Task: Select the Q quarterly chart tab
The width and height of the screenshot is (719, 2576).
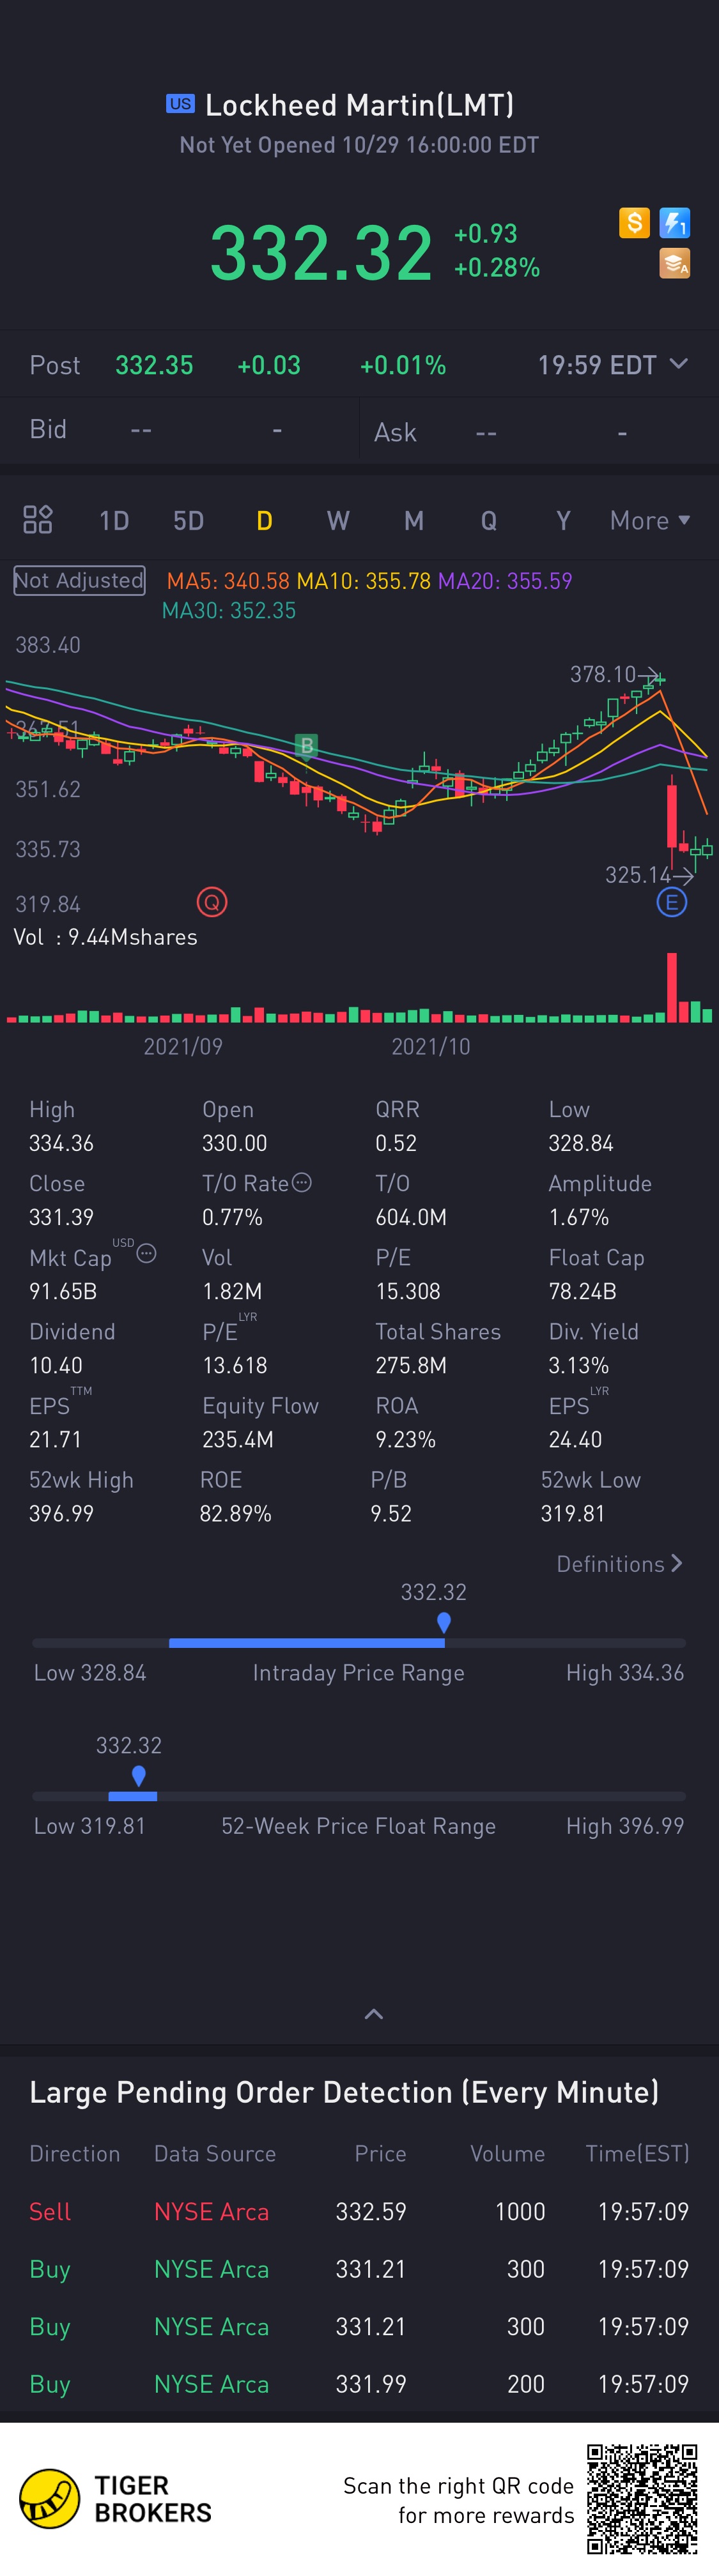Action: [x=489, y=520]
